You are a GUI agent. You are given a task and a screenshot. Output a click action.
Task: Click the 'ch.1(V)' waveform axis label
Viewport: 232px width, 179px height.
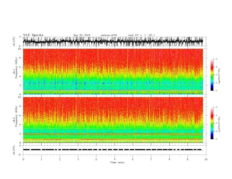pyautogui.click(x=14, y=42)
